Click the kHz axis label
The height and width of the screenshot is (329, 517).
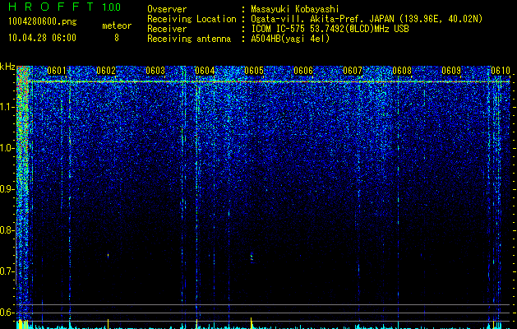pyautogui.click(x=7, y=67)
